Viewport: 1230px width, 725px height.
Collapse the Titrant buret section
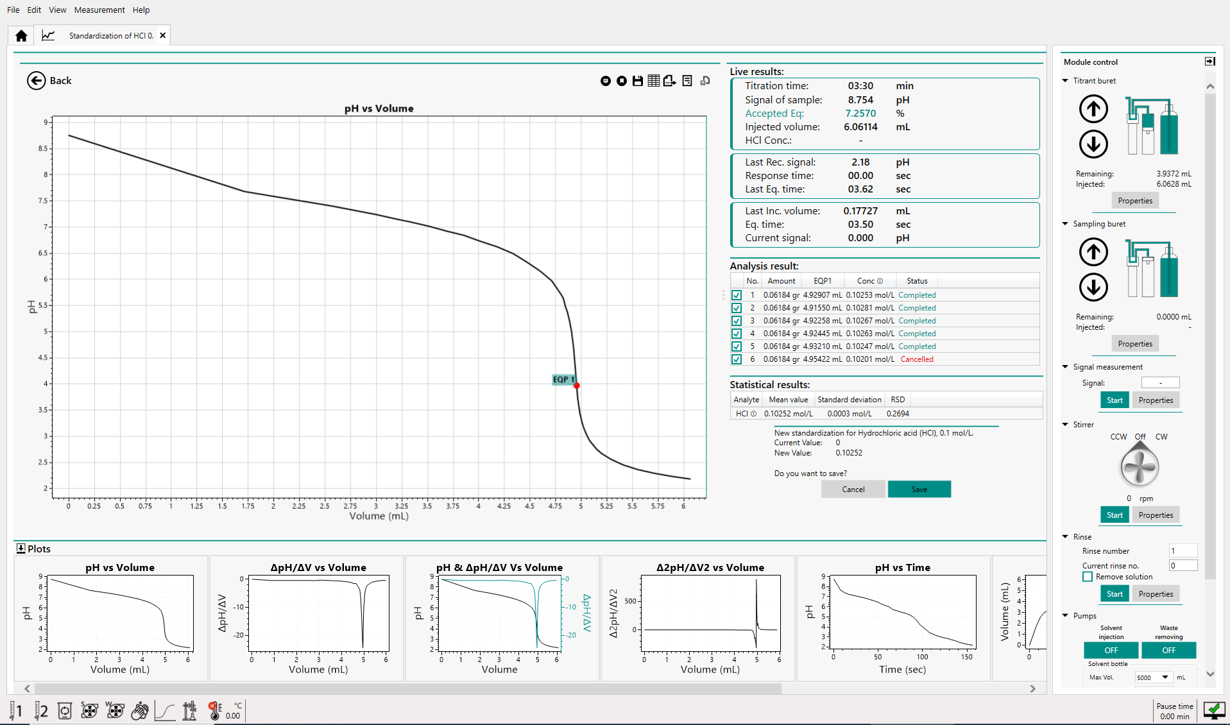click(x=1066, y=81)
